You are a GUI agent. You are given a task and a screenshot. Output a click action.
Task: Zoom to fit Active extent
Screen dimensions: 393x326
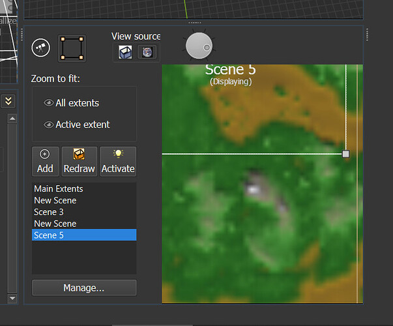[x=77, y=125]
